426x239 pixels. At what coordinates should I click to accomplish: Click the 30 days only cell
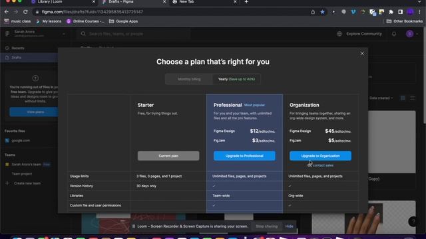click(146, 186)
